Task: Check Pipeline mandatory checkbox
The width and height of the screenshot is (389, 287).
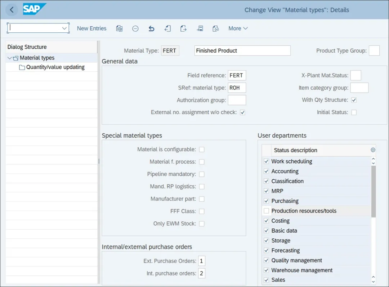Action: (202, 174)
